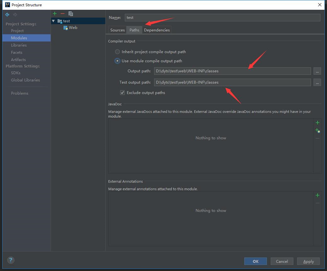Select the Web item in module tree
The image size is (327, 271).
73,28
